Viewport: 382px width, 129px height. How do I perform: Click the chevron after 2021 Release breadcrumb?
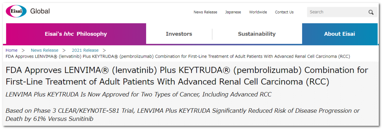point(104,51)
